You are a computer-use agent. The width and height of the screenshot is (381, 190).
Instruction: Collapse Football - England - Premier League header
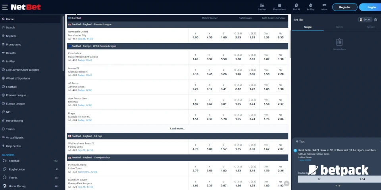point(177,25)
